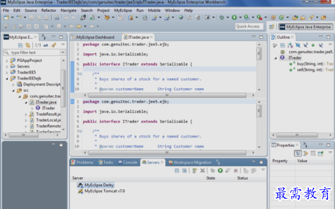The width and height of the screenshot is (335, 209).
Task: Click the Debug bug toolbar icon
Action: [x=222, y=18]
